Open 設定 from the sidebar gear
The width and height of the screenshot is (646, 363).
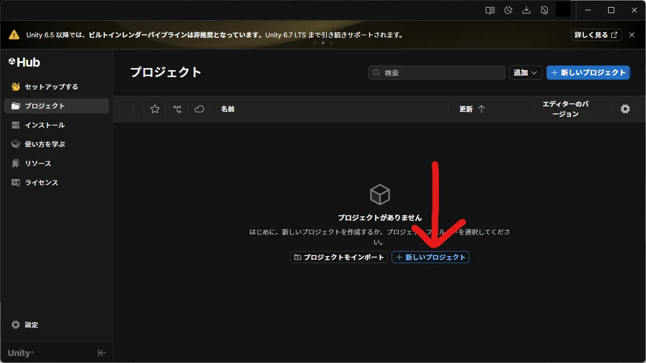coord(25,325)
